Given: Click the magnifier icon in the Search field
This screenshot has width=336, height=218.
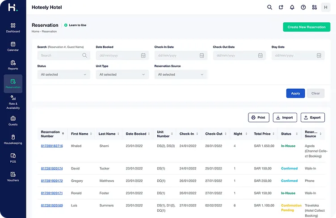Looking at the screenshot, I should [x=84, y=55].
